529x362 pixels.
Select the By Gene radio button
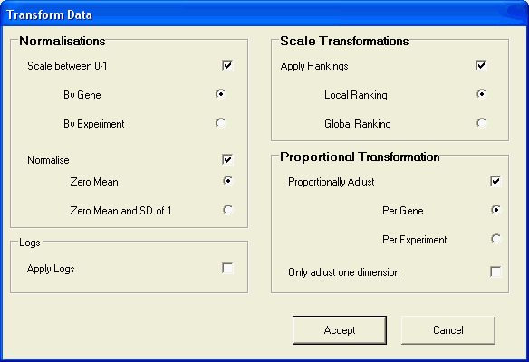[x=221, y=94]
